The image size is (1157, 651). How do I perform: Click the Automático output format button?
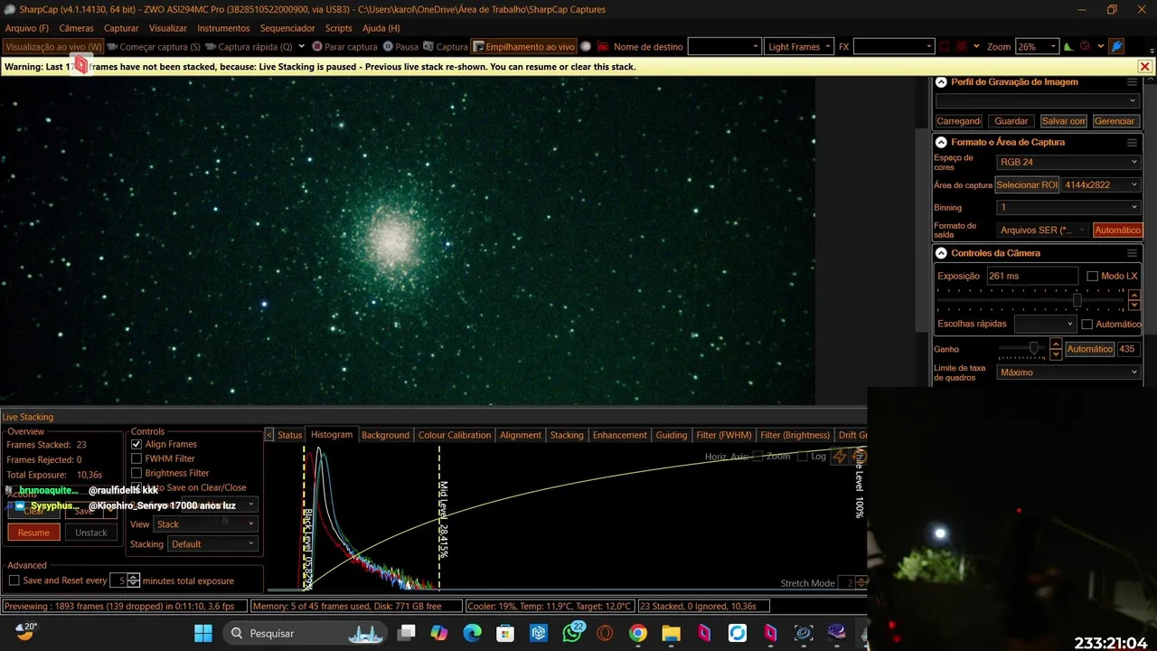click(x=1117, y=231)
